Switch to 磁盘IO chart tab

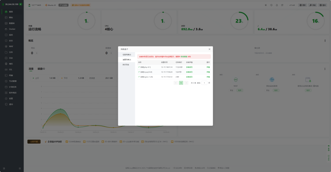(41, 69)
